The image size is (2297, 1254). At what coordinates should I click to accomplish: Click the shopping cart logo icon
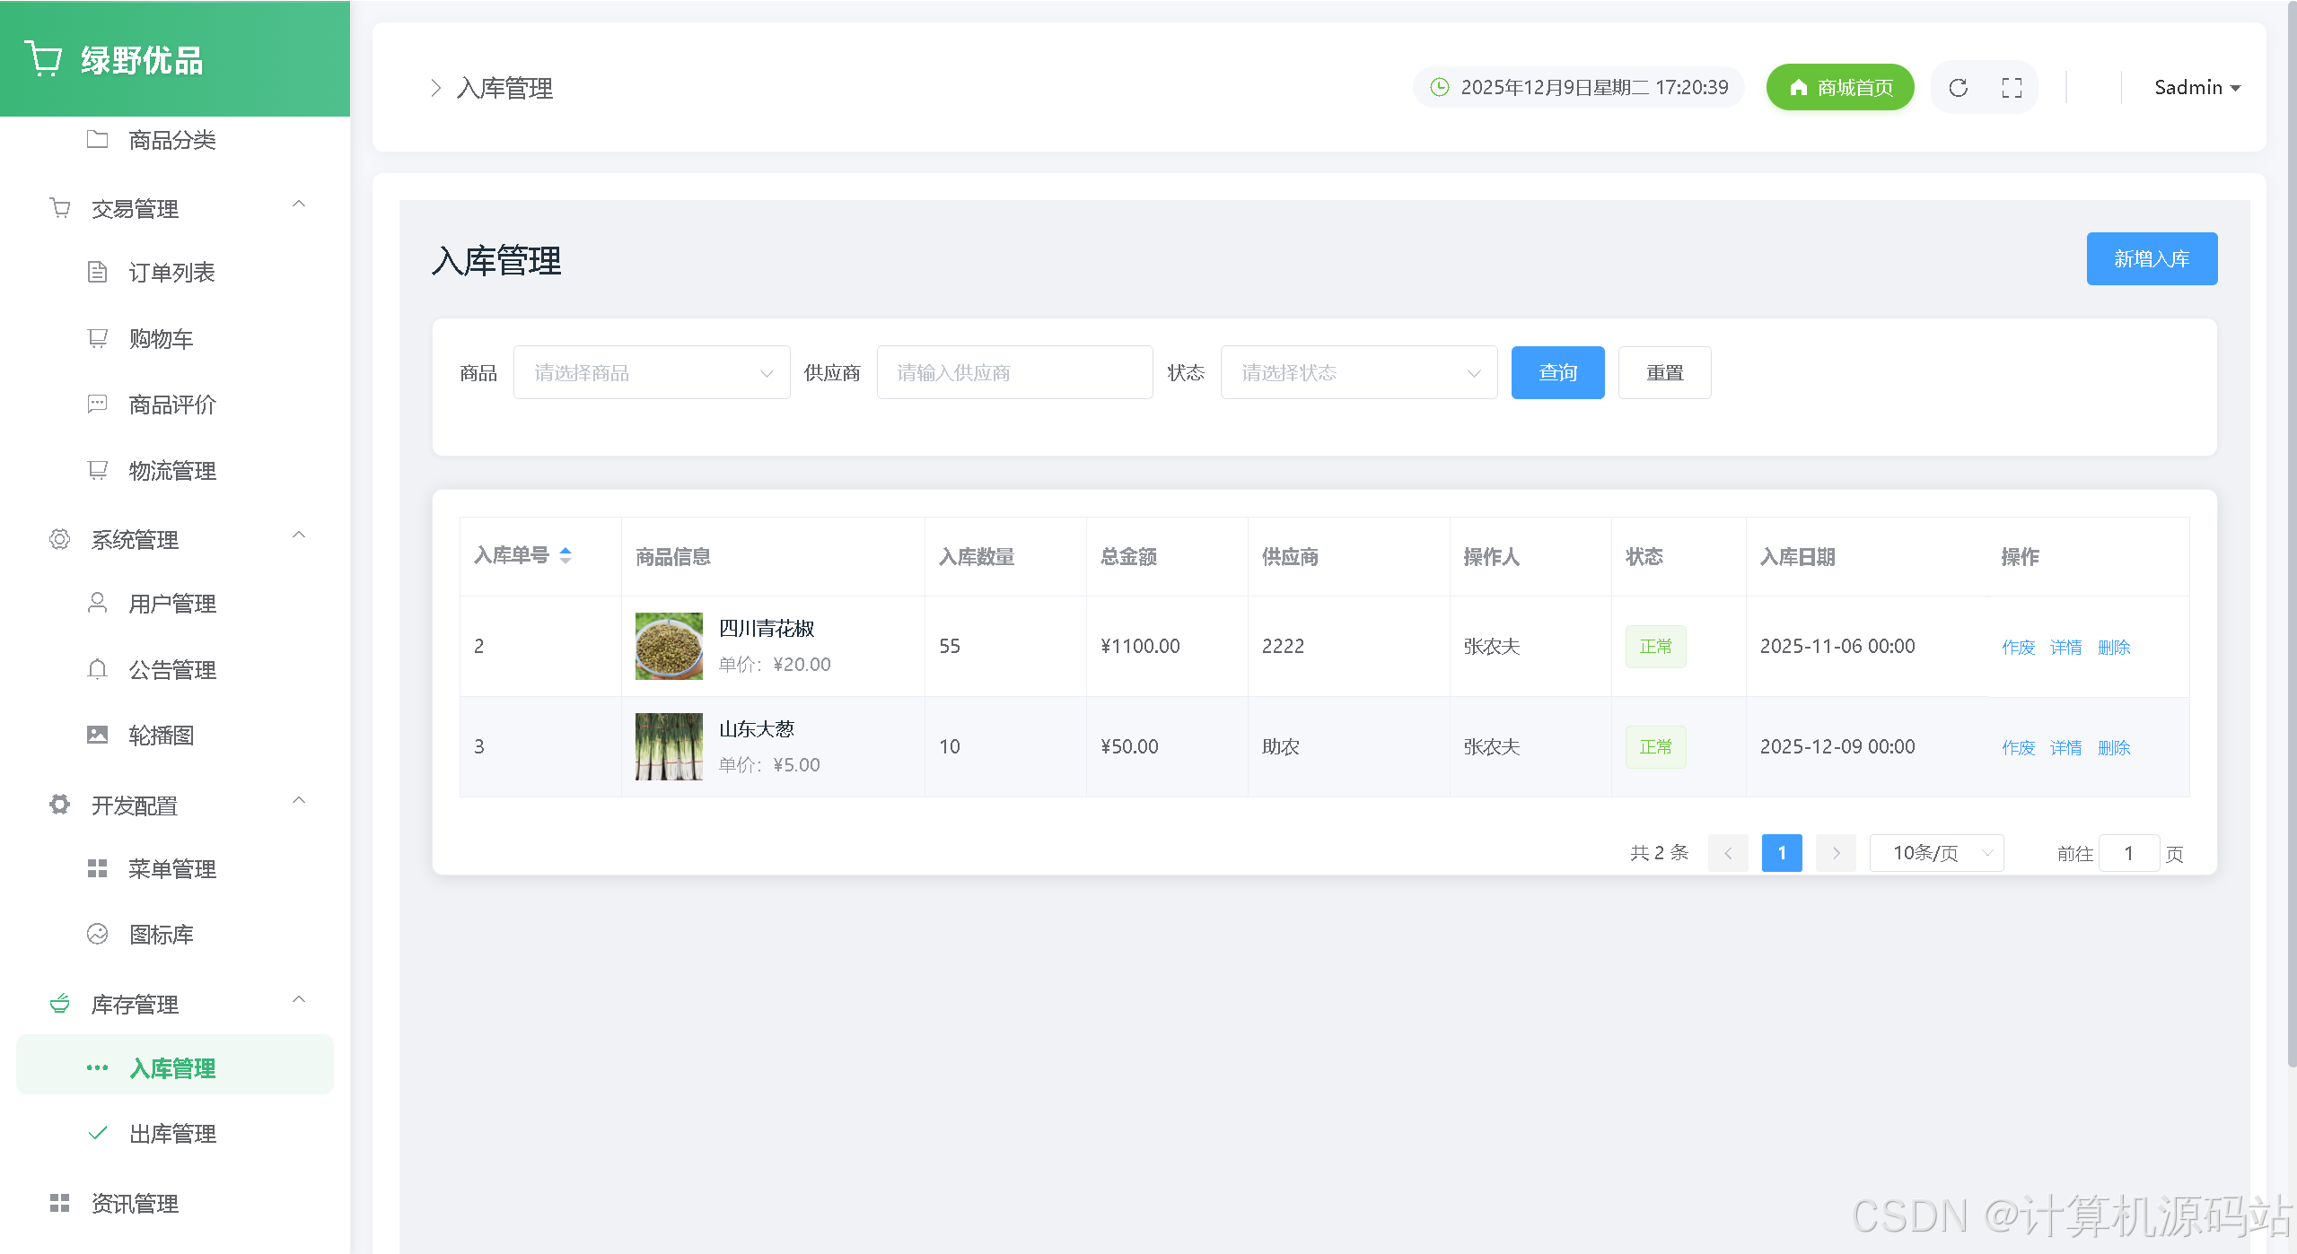coord(43,59)
